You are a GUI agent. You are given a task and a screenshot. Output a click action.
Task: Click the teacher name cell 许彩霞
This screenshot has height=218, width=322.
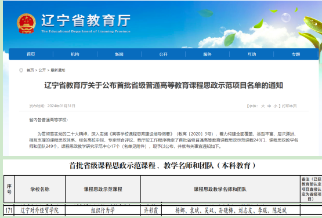point(151,210)
